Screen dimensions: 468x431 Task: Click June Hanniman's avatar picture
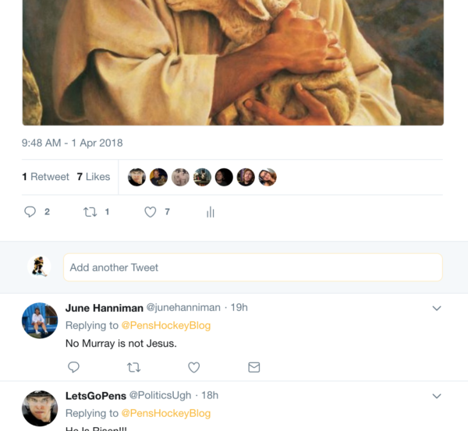(40, 320)
